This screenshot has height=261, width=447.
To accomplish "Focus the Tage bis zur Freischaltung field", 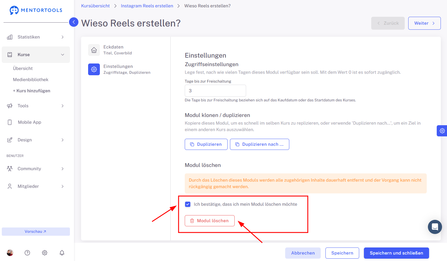I will tap(215, 91).
